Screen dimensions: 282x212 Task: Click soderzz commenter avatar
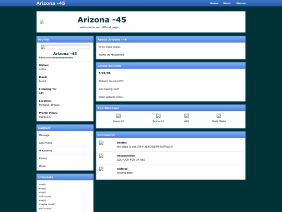coord(101,169)
